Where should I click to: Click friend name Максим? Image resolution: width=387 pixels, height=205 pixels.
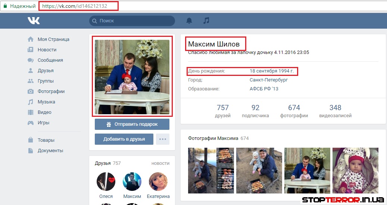[x=132, y=196]
